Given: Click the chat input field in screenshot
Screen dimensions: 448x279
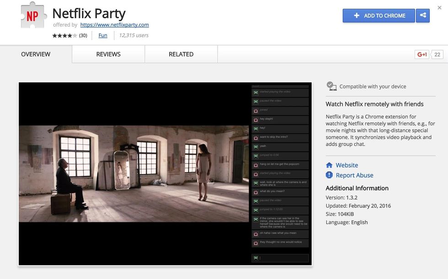Looking at the screenshot, I should point(283,258).
